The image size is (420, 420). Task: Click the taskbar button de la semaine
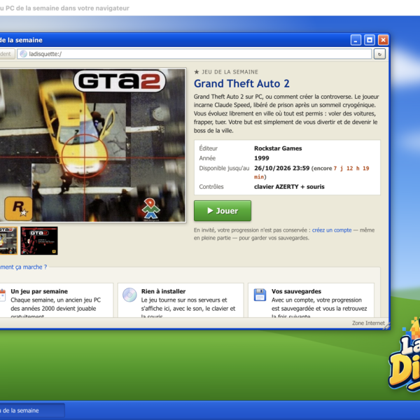[x=32, y=411]
